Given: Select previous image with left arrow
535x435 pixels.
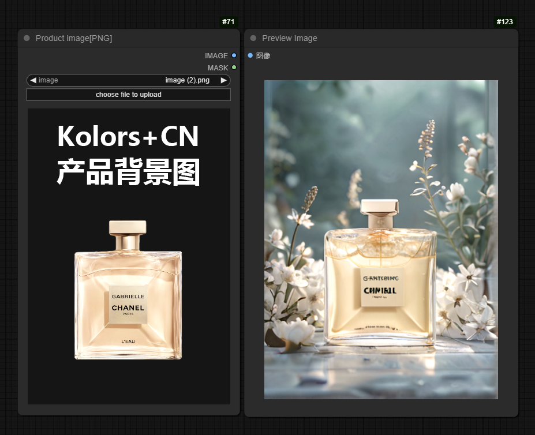Looking at the screenshot, I should tap(33, 80).
